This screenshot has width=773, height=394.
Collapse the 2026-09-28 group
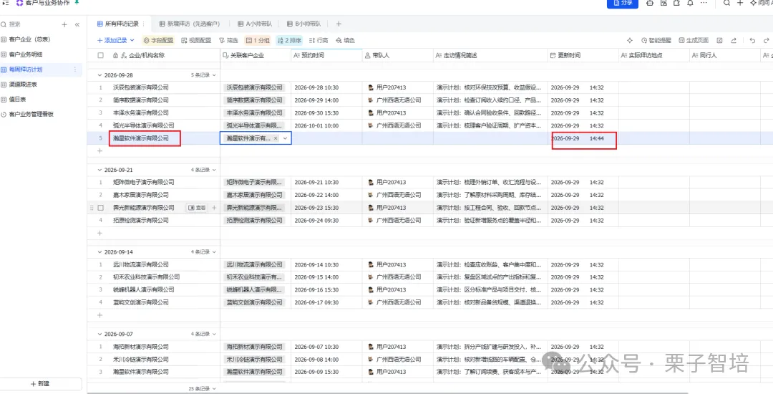coord(99,75)
